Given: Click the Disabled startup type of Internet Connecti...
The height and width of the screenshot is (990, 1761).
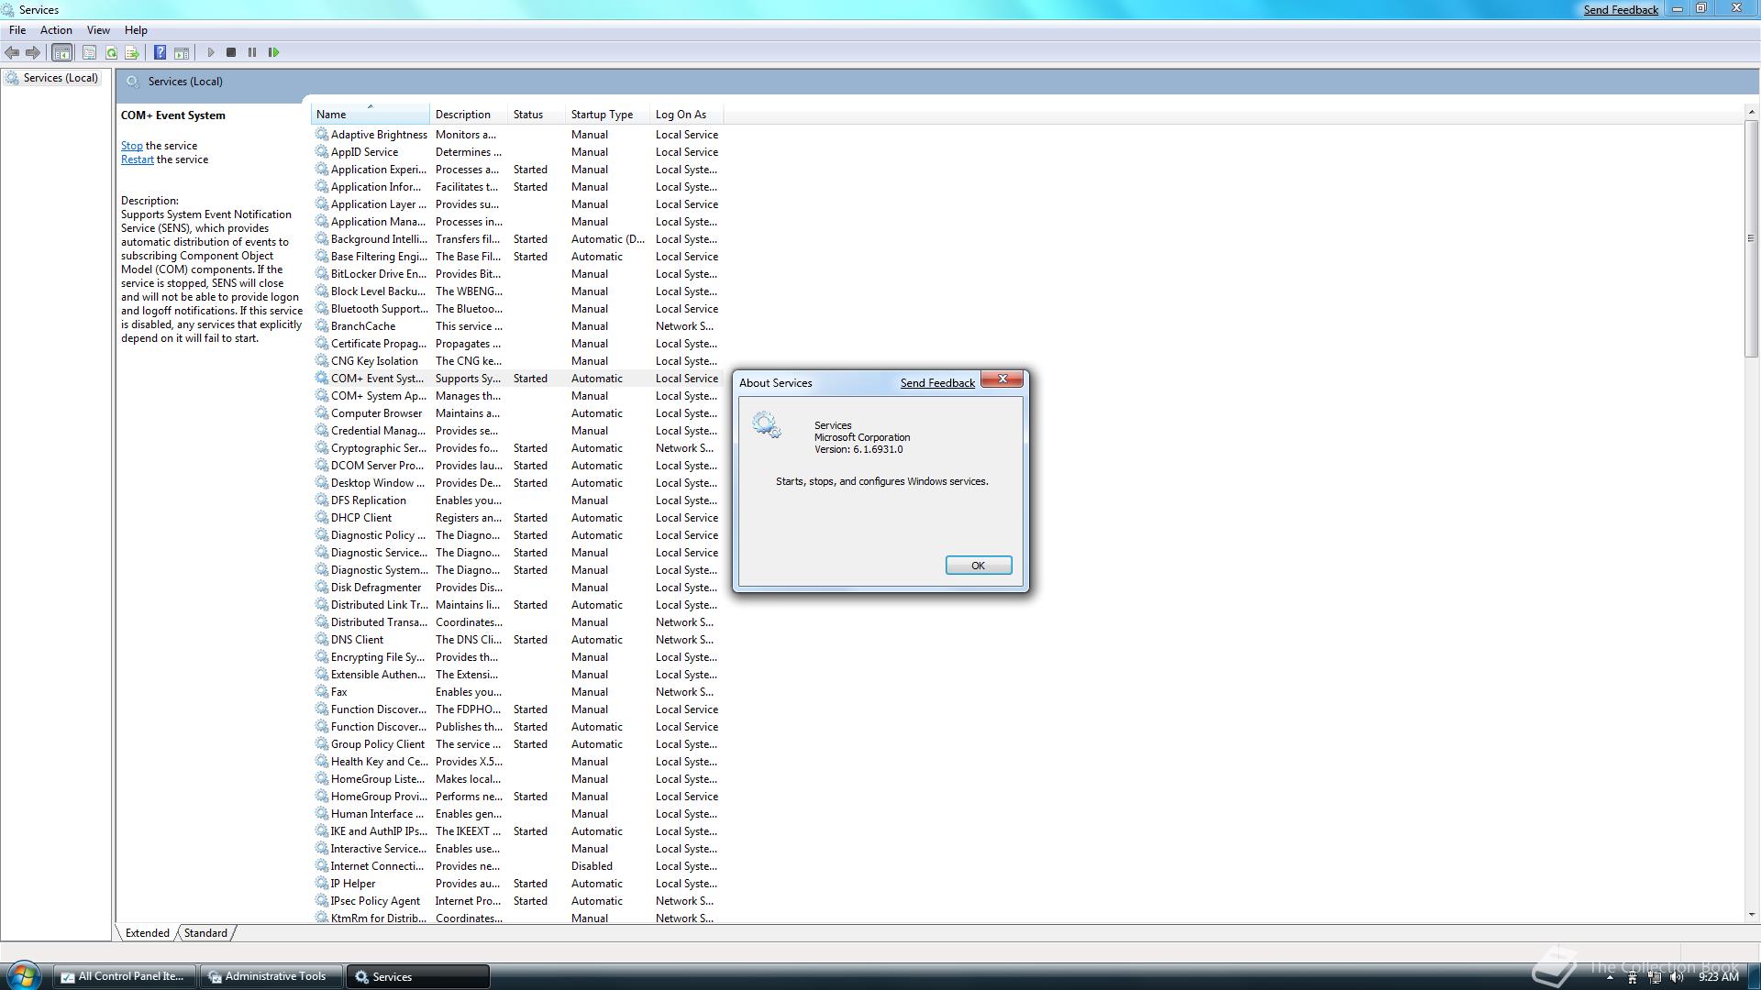Looking at the screenshot, I should click(592, 866).
